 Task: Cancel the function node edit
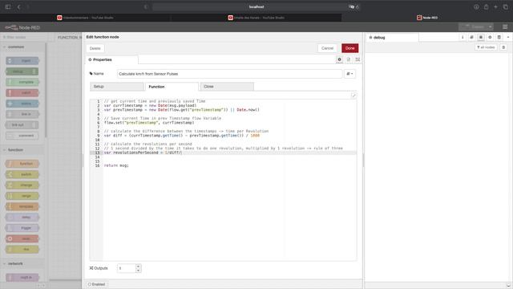pyautogui.click(x=327, y=48)
